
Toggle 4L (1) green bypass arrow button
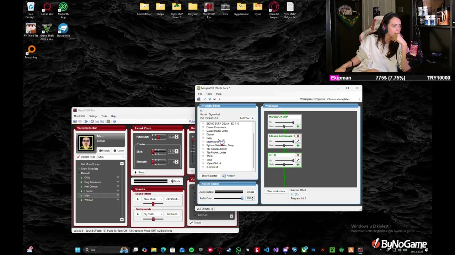coord(298,164)
